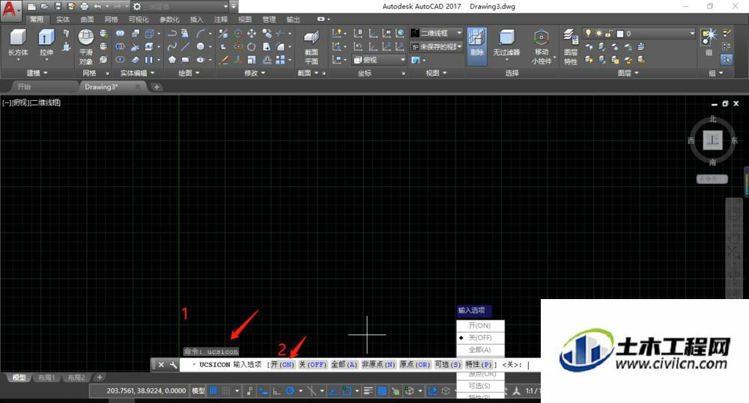This screenshot has height=403, width=749.
Task: Open 图层特性 layer properties manager
Action: (570, 47)
